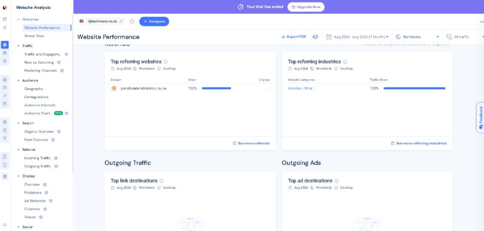This screenshot has width=484, height=231.
Task: Open settings gear icon in left rail
Action: [5, 225]
